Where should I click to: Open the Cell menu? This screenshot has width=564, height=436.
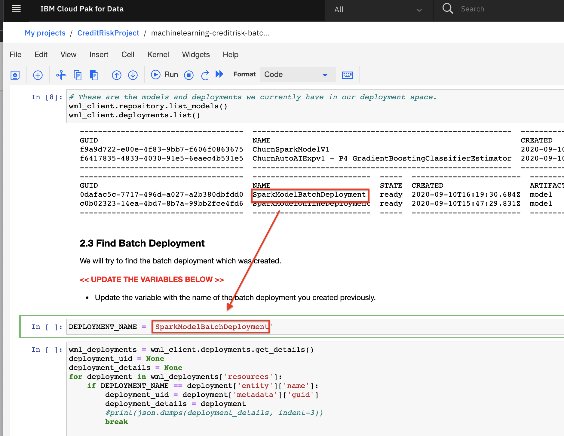coord(128,54)
